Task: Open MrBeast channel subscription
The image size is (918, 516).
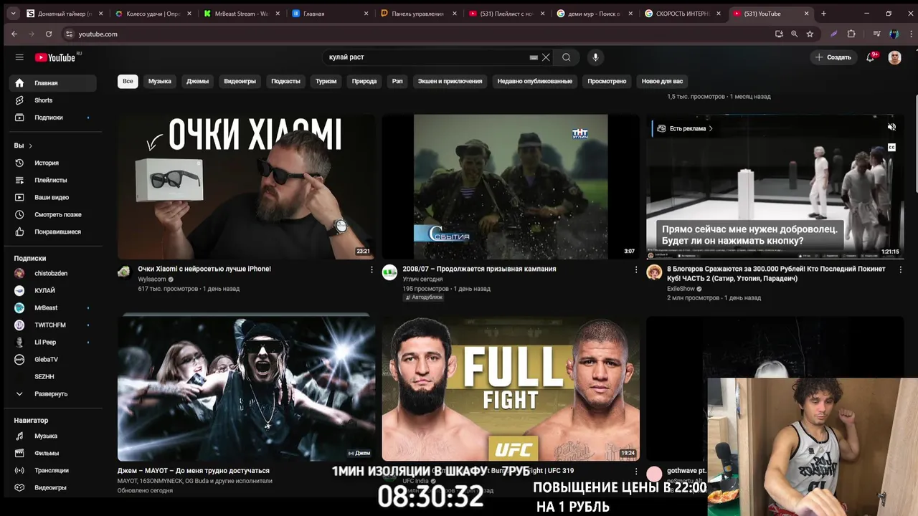Action: (53, 307)
